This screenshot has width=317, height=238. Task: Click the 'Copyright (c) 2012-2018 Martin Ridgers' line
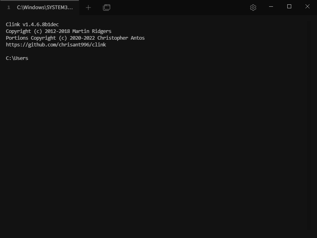59,31
